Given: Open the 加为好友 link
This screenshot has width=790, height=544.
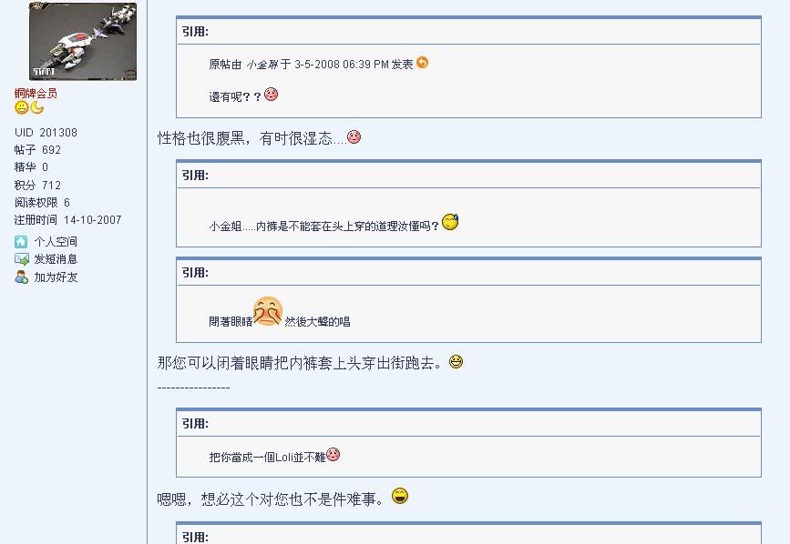Looking at the screenshot, I should coord(56,277).
